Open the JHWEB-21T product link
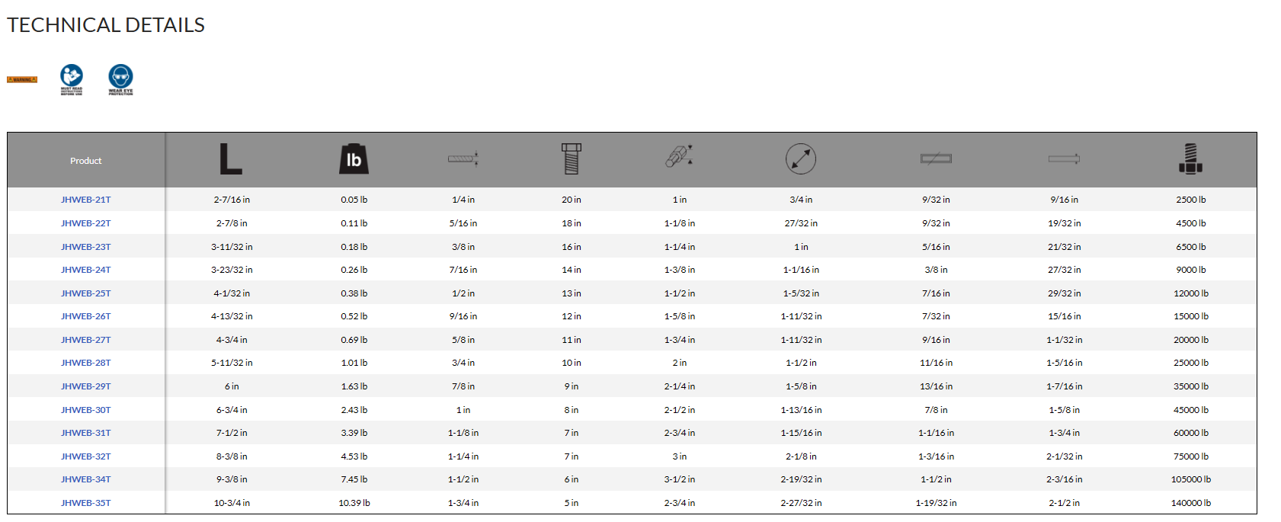Viewport: 1281px width, 522px height. click(86, 200)
